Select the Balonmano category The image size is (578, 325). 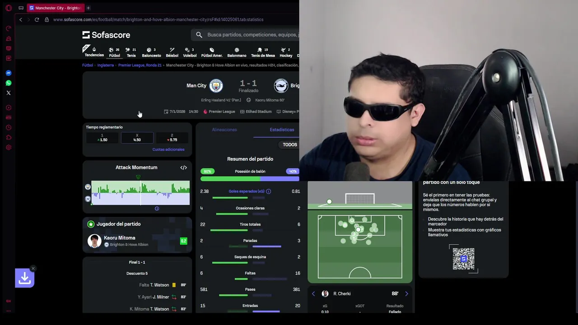[237, 52]
